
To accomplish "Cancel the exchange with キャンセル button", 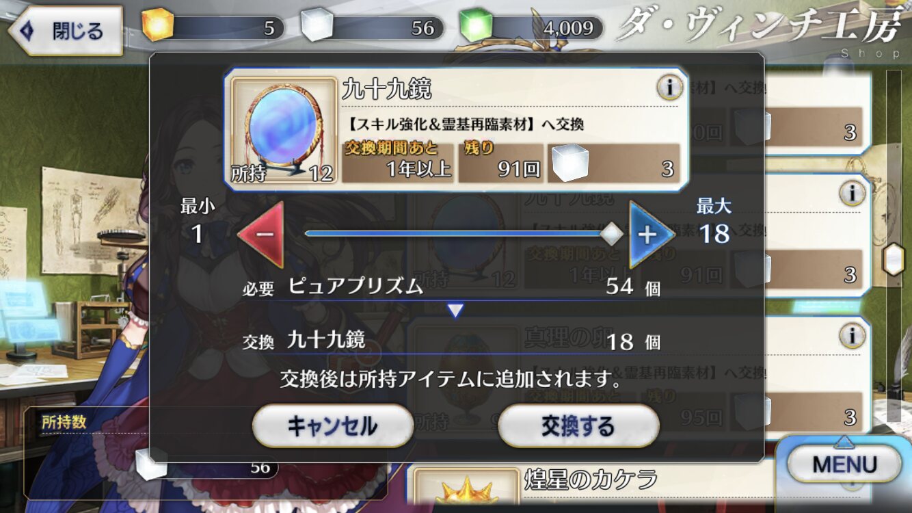I will coord(333,427).
